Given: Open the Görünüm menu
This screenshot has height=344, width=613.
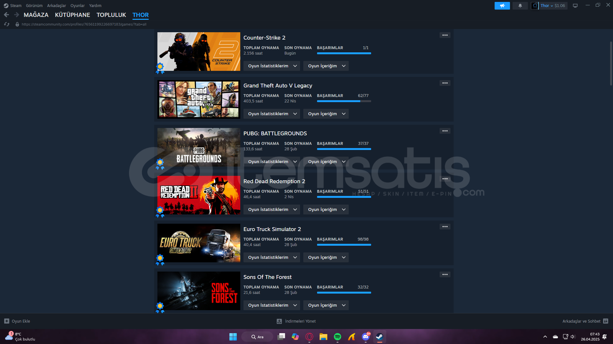Looking at the screenshot, I should point(34,5).
